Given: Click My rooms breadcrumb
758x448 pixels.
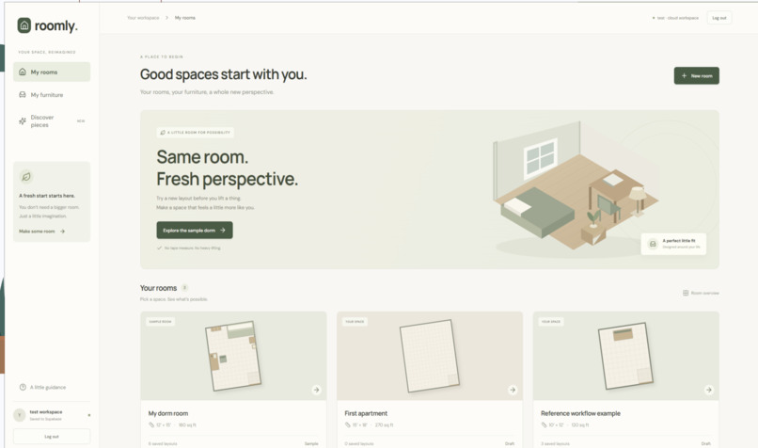Looking at the screenshot, I should point(185,18).
